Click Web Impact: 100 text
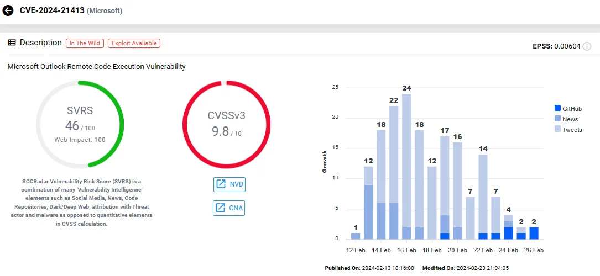The height and width of the screenshot is (276, 600). (80, 140)
